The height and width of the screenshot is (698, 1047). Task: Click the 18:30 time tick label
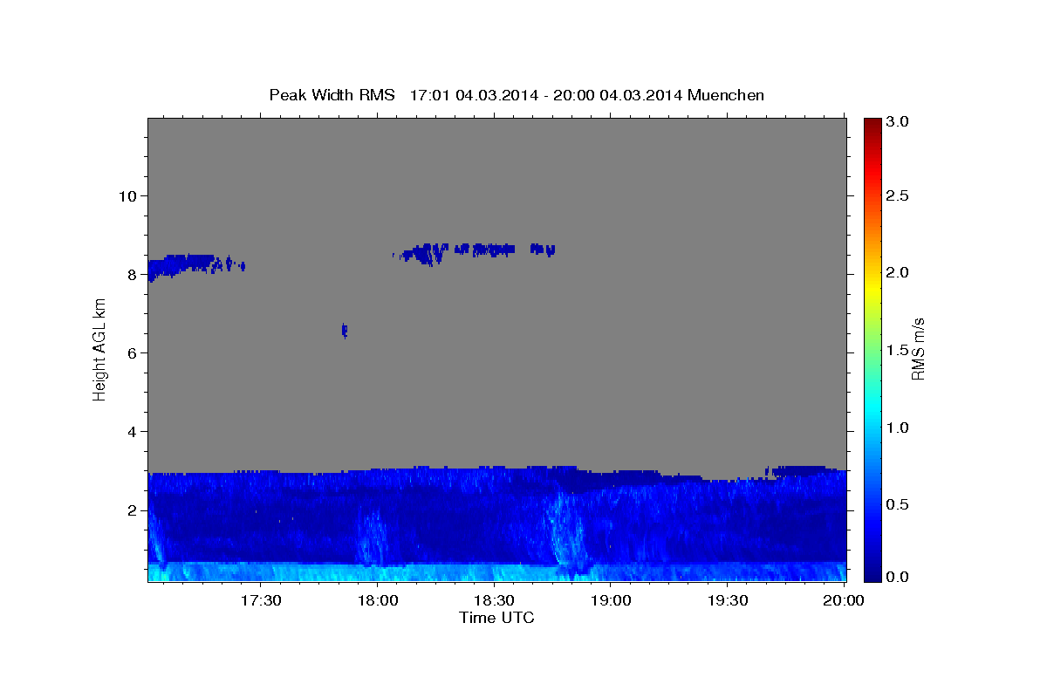(495, 601)
